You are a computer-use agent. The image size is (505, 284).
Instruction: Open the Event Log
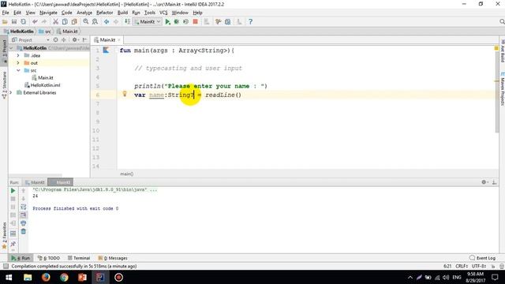pyautogui.click(x=482, y=258)
